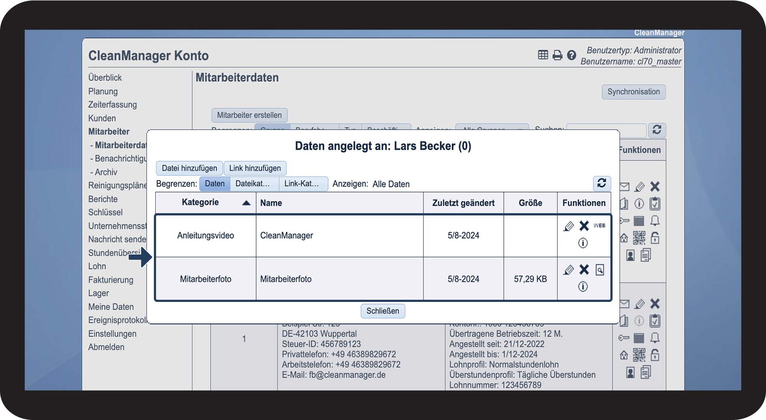Refresh the data list in the dialog
The height and width of the screenshot is (420, 766).
click(602, 183)
